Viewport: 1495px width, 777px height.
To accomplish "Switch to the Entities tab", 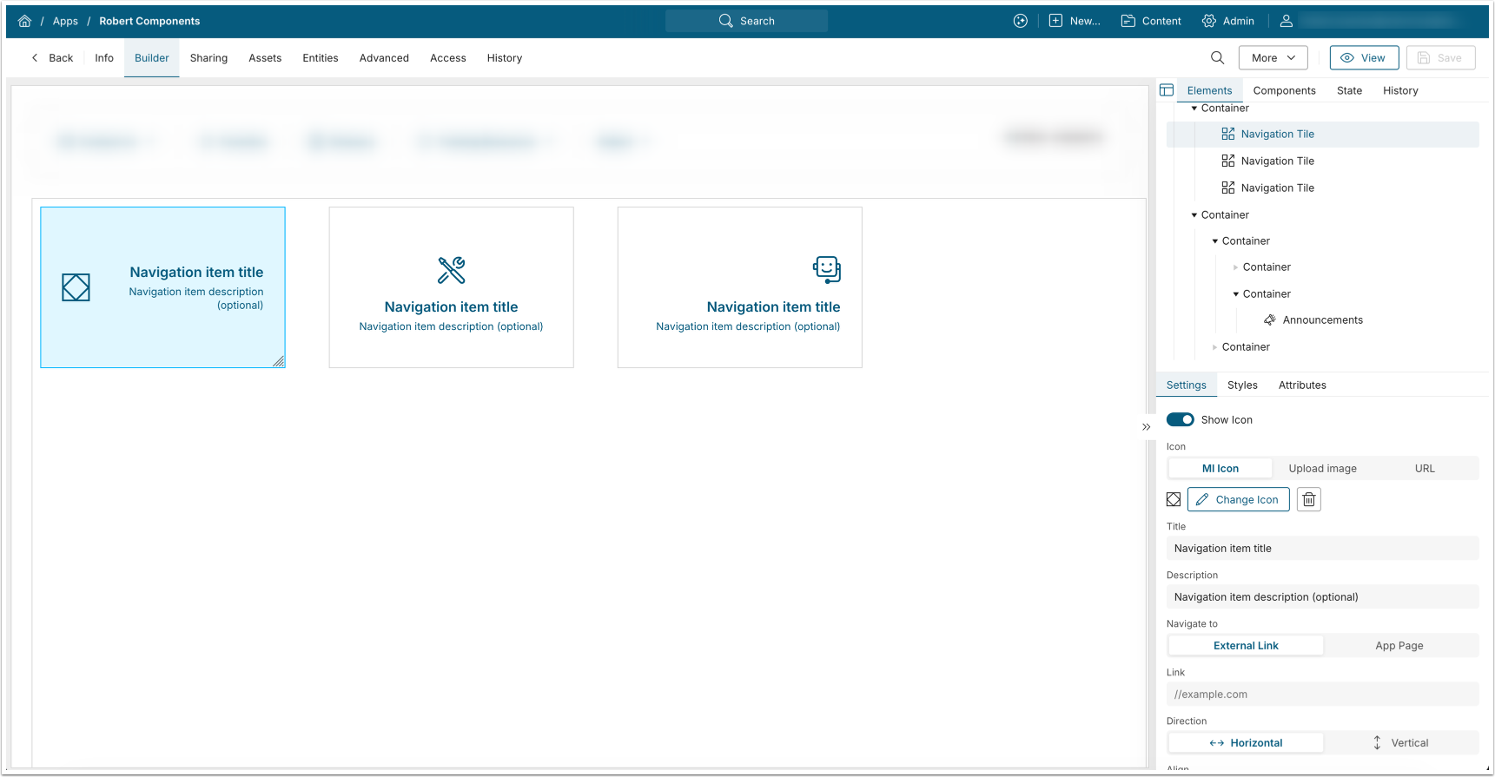I will [321, 58].
